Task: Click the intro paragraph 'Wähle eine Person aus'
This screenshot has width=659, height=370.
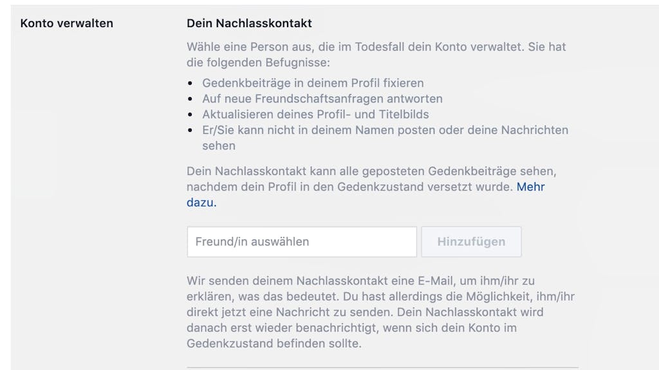Action: pyautogui.click(x=376, y=55)
